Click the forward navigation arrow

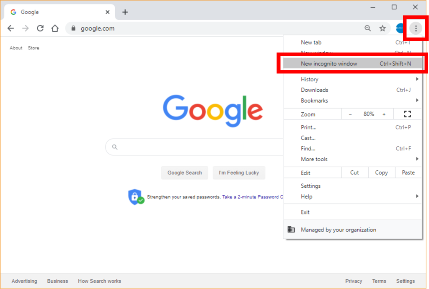[x=26, y=28]
